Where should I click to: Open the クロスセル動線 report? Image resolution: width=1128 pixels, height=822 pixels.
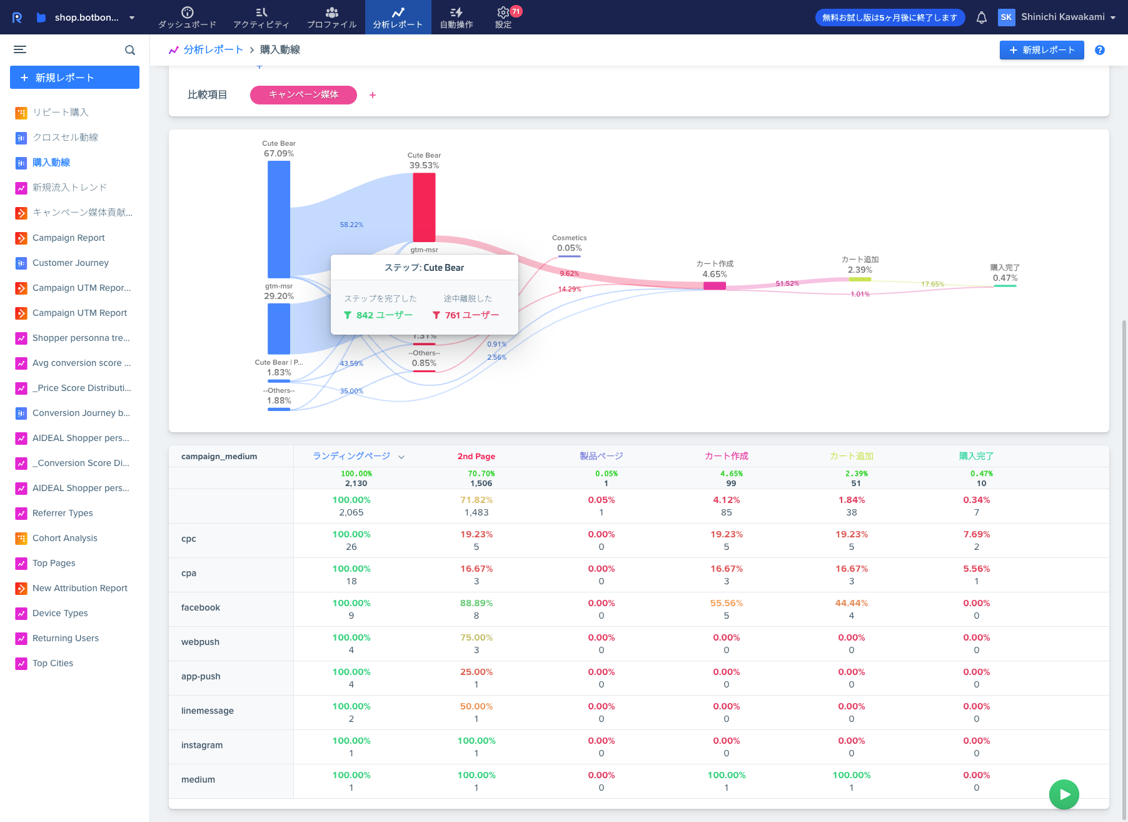65,137
